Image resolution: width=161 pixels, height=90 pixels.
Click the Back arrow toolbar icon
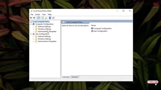(x=31, y=18)
